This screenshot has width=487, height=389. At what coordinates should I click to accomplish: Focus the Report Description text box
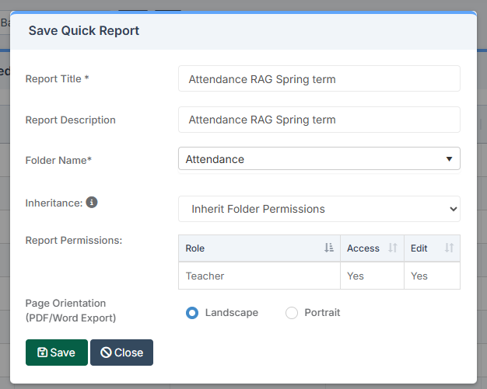coord(319,120)
